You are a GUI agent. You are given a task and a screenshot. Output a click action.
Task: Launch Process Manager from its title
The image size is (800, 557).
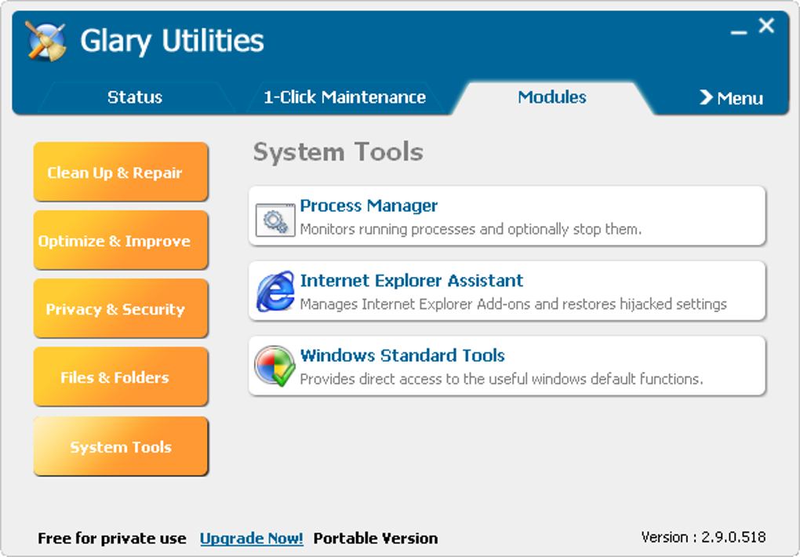click(x=369, y=206)
